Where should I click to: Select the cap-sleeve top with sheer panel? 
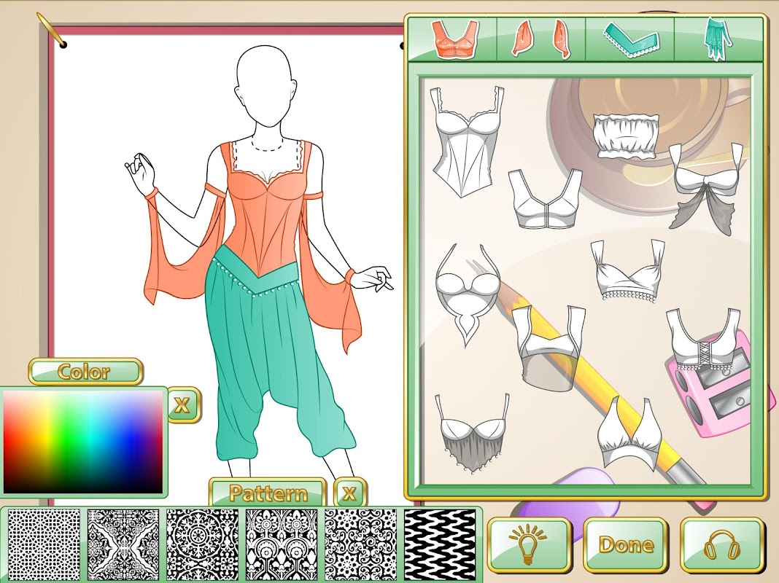[x=549, y=347]
